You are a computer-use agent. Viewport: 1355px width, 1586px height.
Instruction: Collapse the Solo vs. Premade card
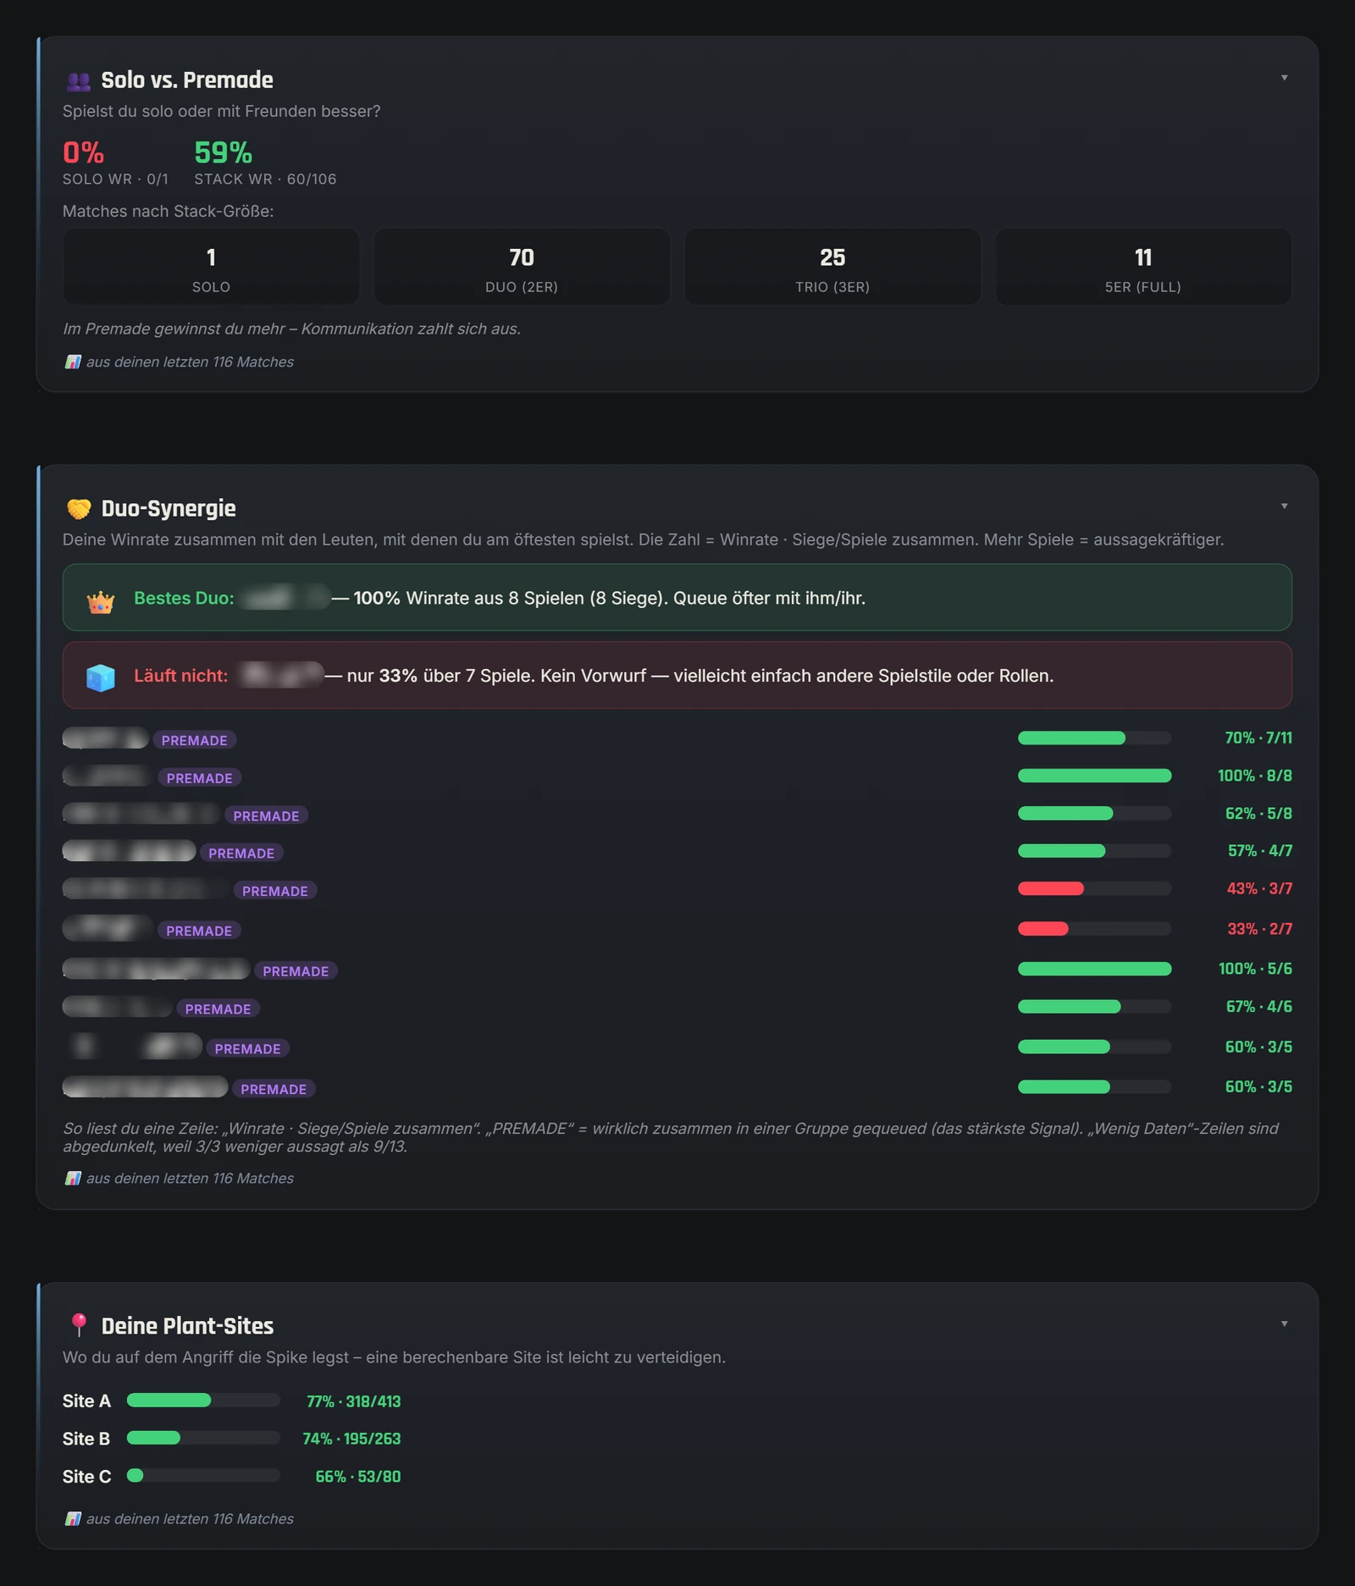coord(1284,78)
